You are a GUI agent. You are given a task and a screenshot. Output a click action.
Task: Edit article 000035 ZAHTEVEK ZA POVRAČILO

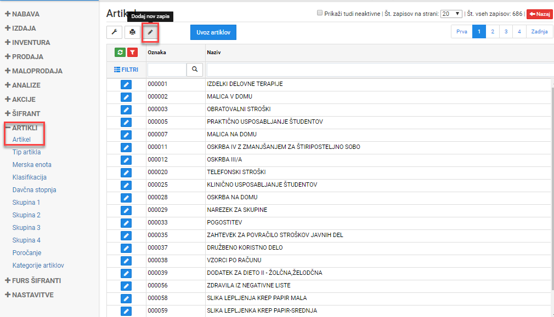[x=126, y=235]
